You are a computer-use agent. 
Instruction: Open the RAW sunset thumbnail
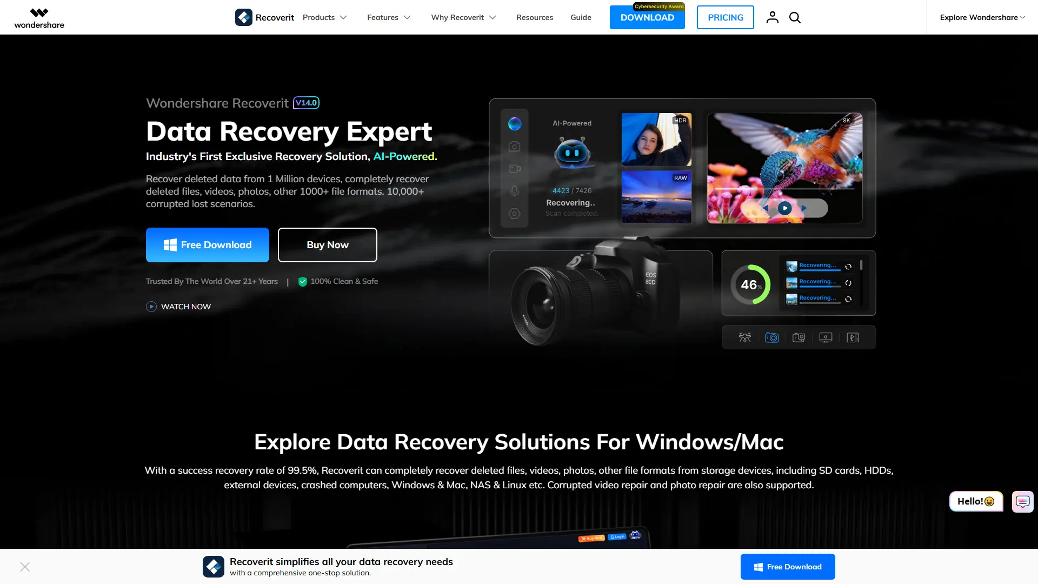(656, 197)
